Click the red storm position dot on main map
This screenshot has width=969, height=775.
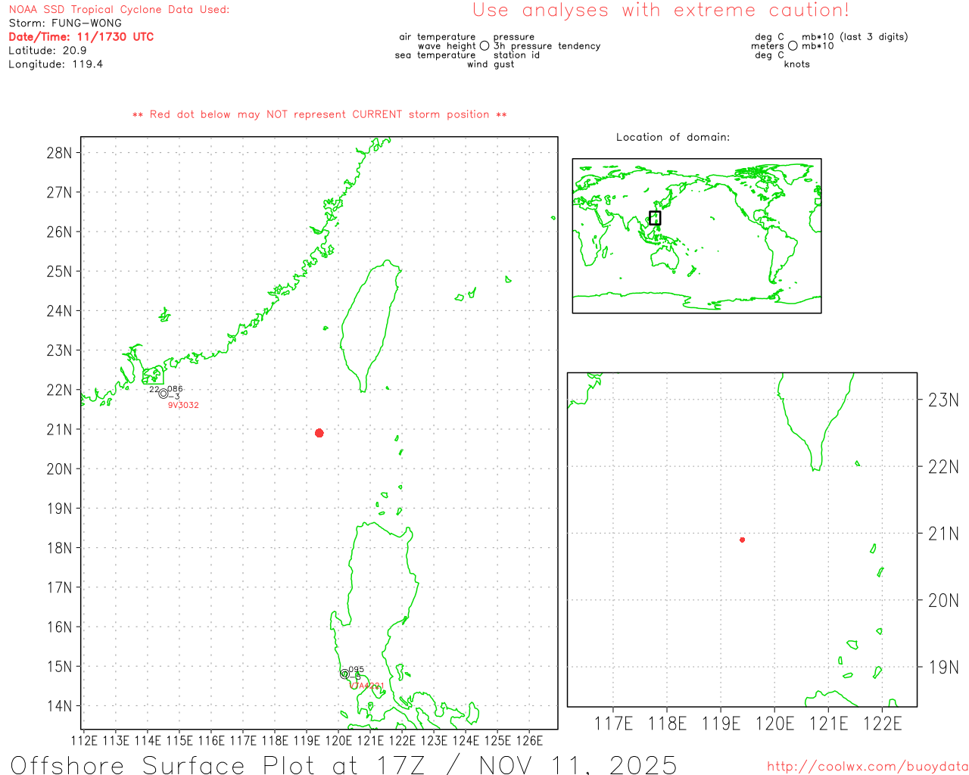(319, 433)
